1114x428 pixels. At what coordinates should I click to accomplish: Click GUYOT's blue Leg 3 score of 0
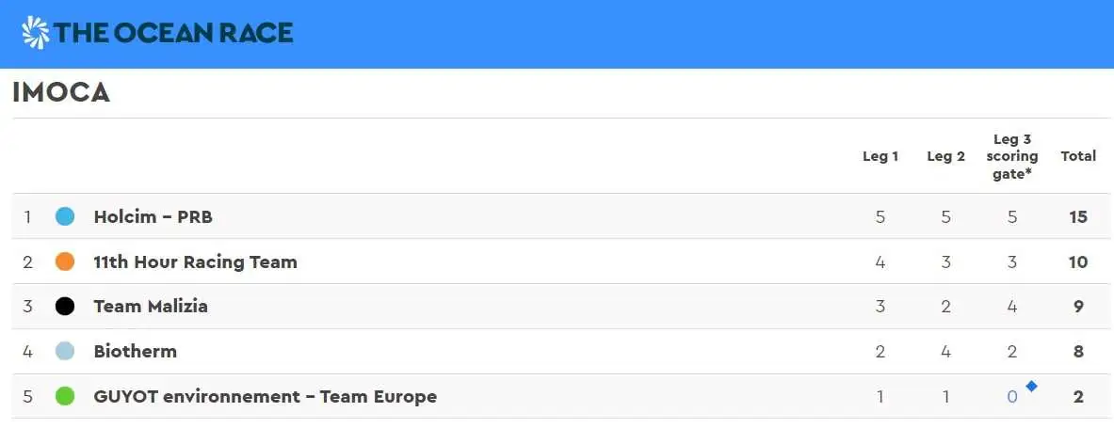[1012, 397]
